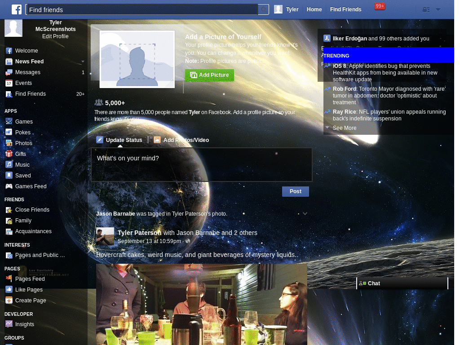Screen dimensions: 460x345
Task: Click the What's on your mind box
Action: pyautogui.click(x=202, y=164)
